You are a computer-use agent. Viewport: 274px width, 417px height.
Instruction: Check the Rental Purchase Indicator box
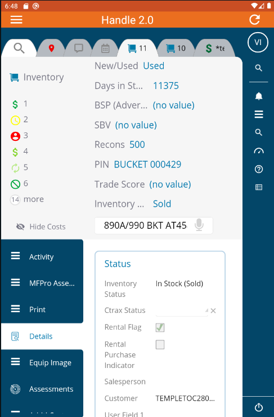[x=160, y=344]
